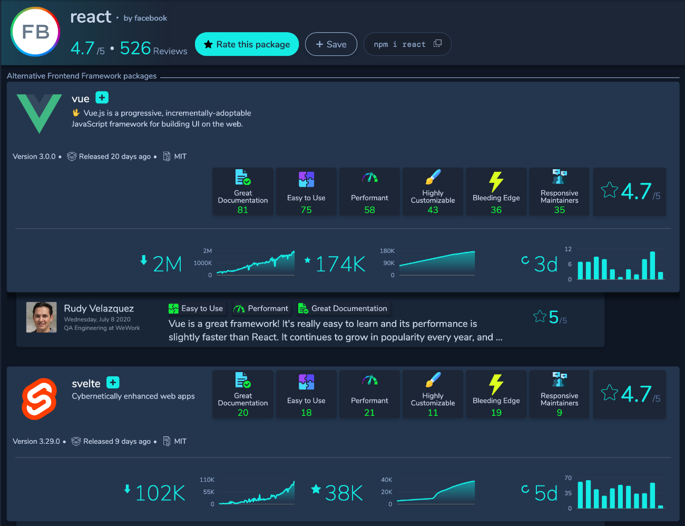This screenshot has height=526, width=685.
Task: Save the react package
Action: coord(331,44)
